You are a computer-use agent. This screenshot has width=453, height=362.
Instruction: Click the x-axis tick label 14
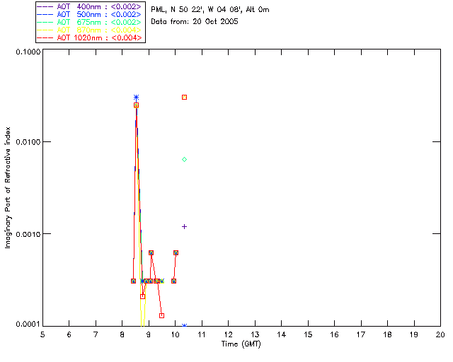click(x=282, y=334)
